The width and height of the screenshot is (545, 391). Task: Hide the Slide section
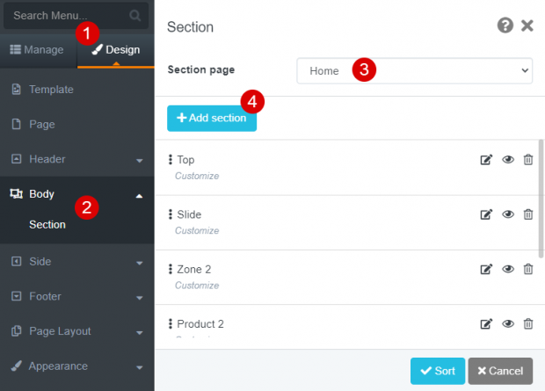[x=508, y=214]
